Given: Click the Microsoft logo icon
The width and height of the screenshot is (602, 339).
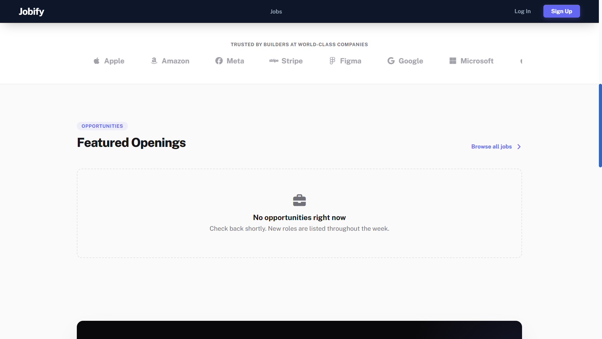Looking at the screenshot, I should tap(453, 61).
